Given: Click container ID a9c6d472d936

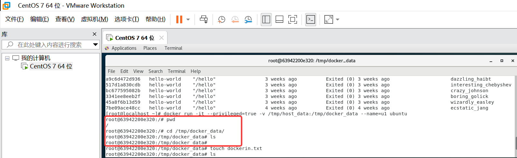Looking at the screenshot, I should coord(123,79).
